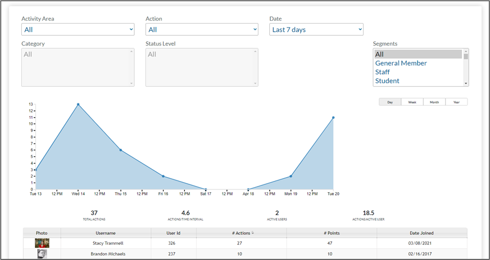Open the Activity Area dropdown
Viewport: 490px width, 260px height.
tap(78, 29)
